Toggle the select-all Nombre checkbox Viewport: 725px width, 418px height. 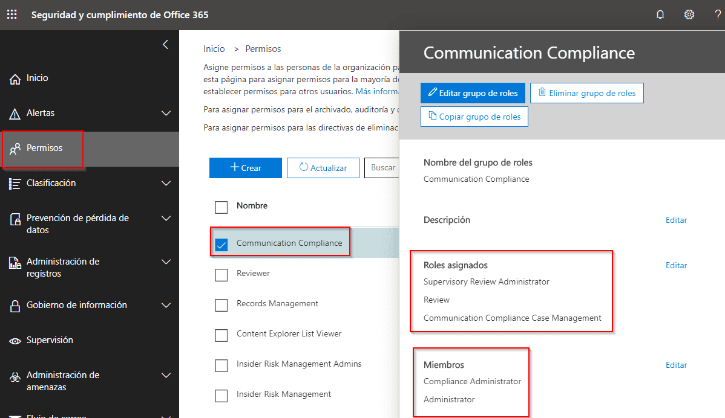pyautogui.click(x=221, y=207)
